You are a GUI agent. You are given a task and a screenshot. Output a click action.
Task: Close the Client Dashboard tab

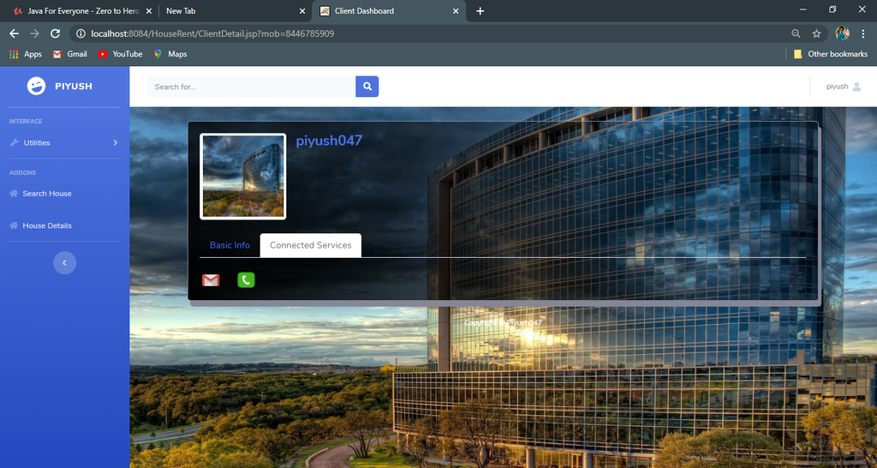pos(456,11)
